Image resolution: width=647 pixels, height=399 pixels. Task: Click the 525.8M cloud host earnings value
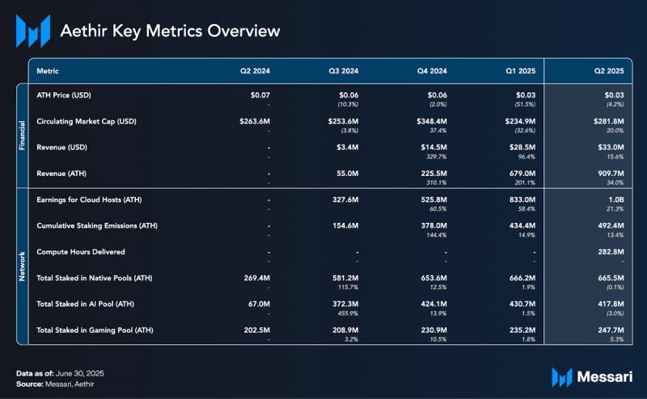click(x=434, y=199)
